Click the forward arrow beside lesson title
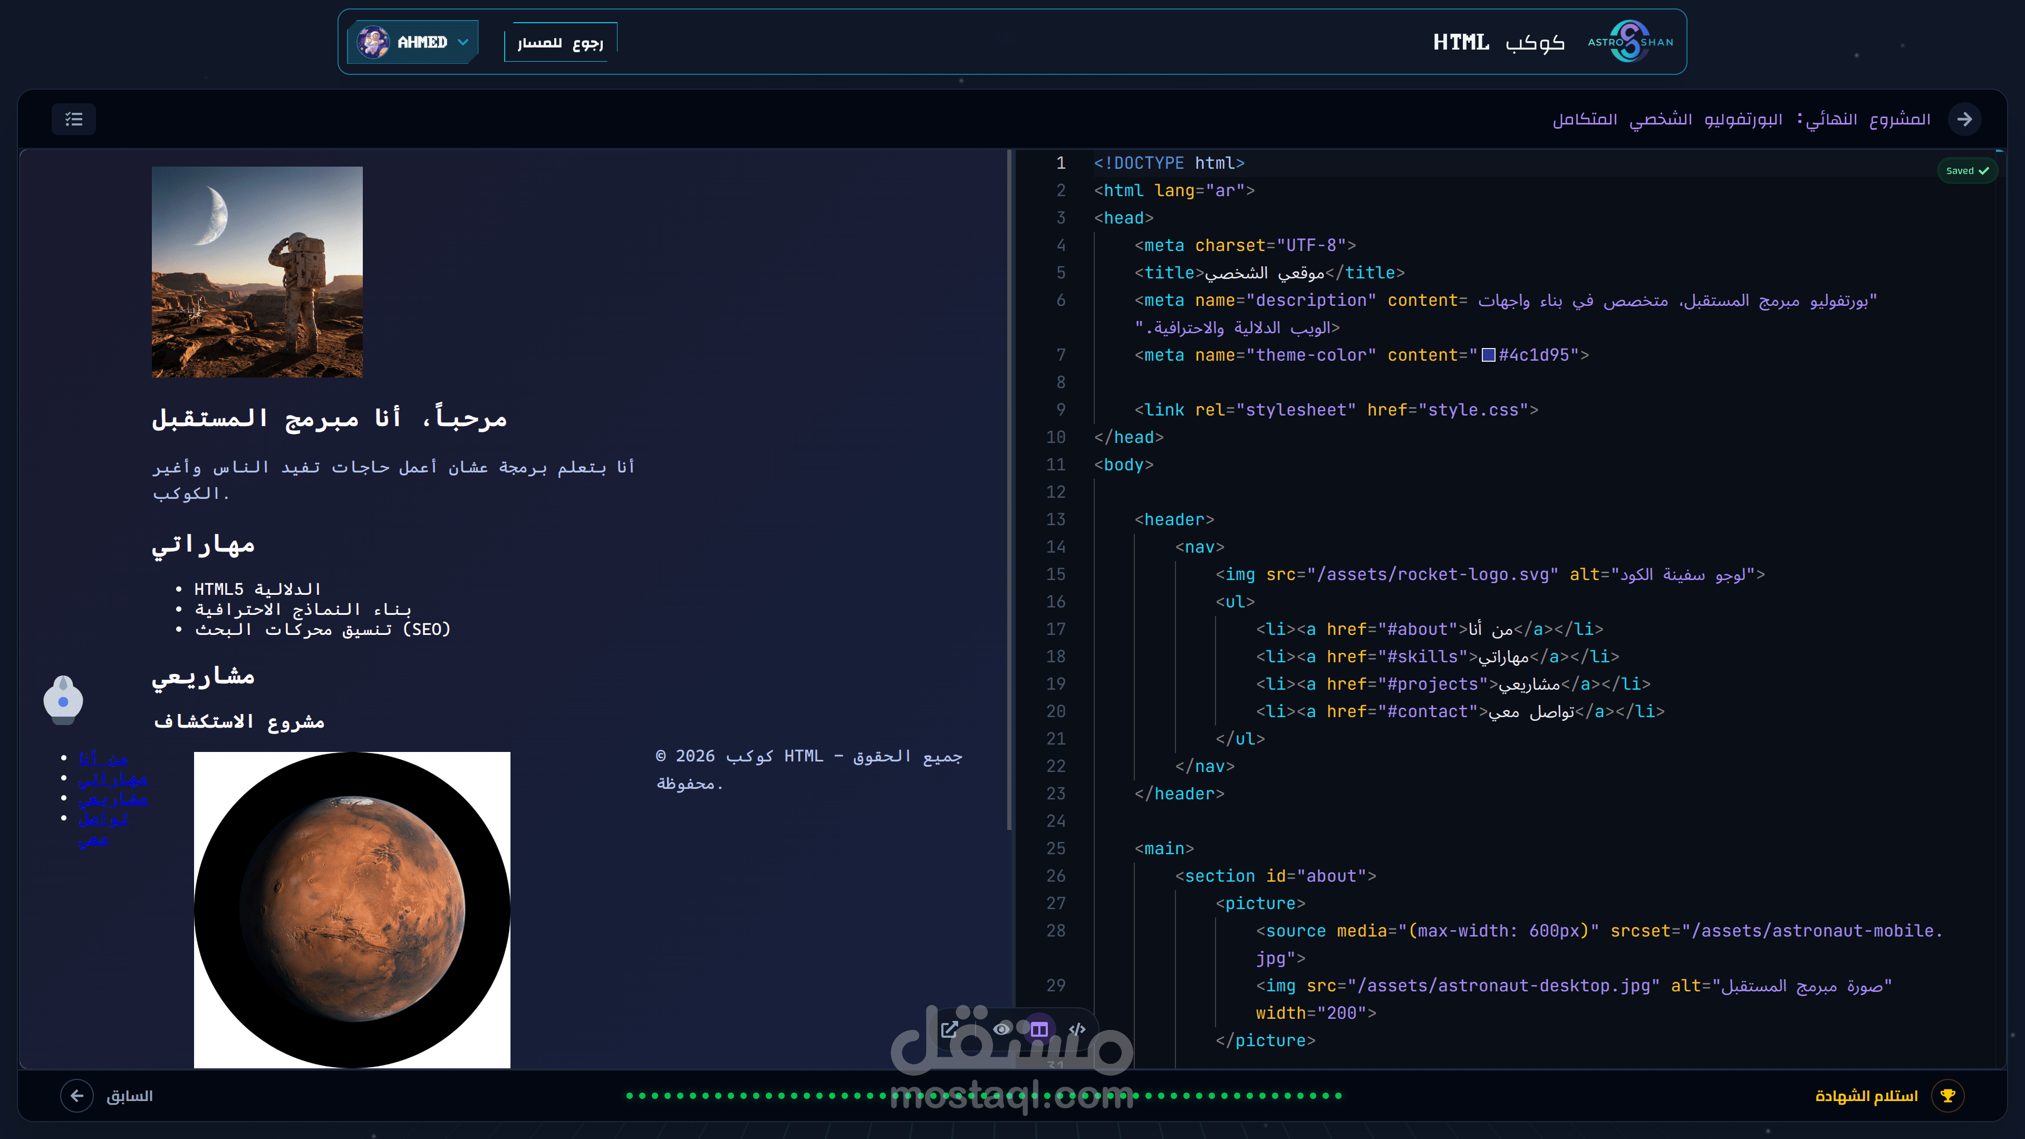 [x=1964, y=119]
